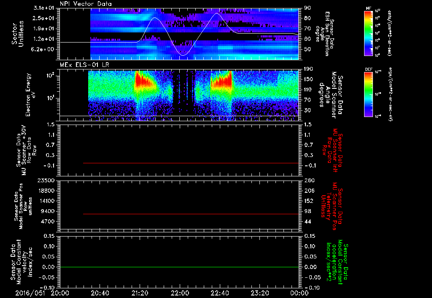Click the green line in velocity panel
Viewport: 432px width, 298px height.
[179, 267]
